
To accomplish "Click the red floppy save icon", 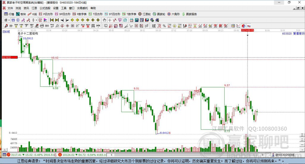I will (x=147, y=20).
